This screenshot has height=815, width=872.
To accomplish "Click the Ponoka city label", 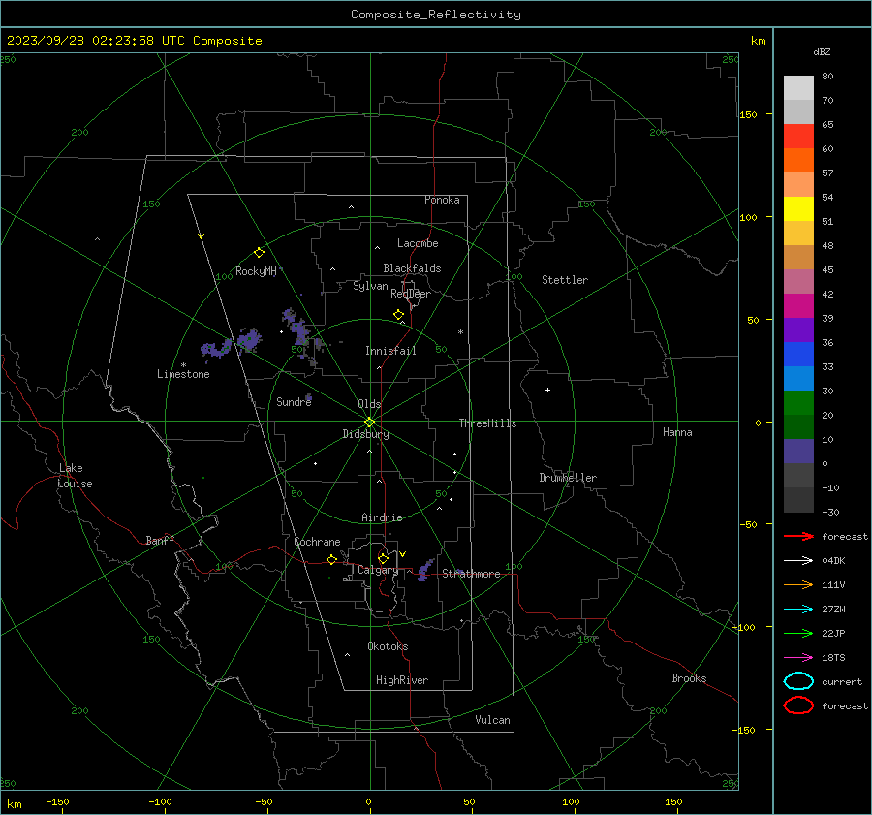I will point(442,200).
